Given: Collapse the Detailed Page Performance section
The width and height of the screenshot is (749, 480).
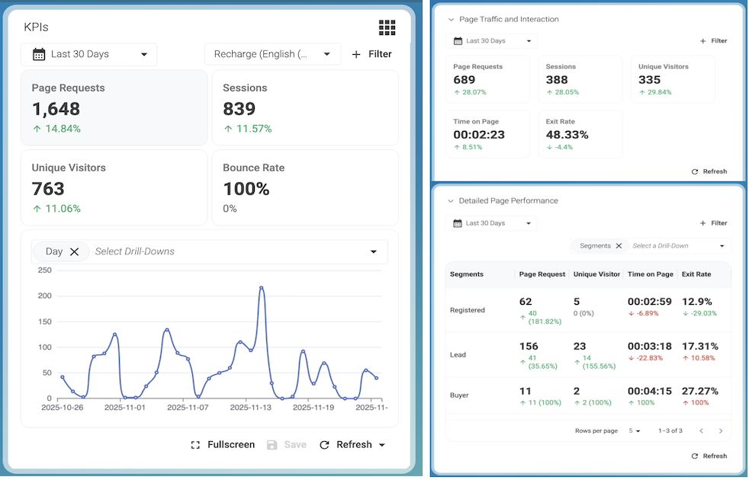Looking at the screenshot, I should [x=451, y=201].
